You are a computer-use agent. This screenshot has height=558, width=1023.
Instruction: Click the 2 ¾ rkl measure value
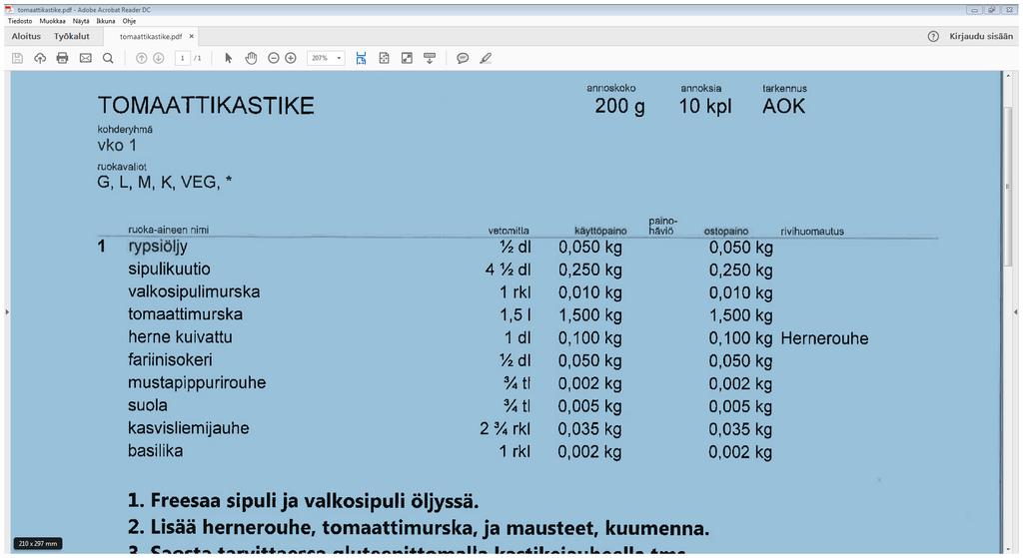[x=505, y=429]
